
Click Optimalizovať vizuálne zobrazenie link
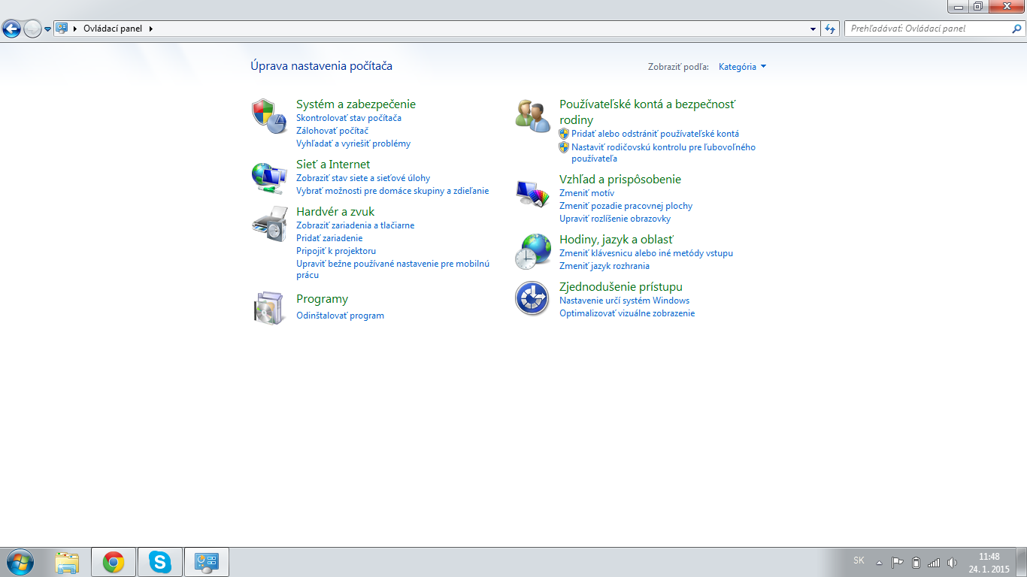pyautogui.click(x=627, y=313)
